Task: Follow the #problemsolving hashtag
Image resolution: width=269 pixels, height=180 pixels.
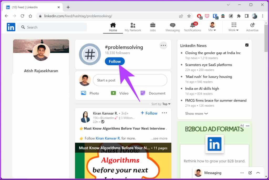Action: (x=115, y=61)
